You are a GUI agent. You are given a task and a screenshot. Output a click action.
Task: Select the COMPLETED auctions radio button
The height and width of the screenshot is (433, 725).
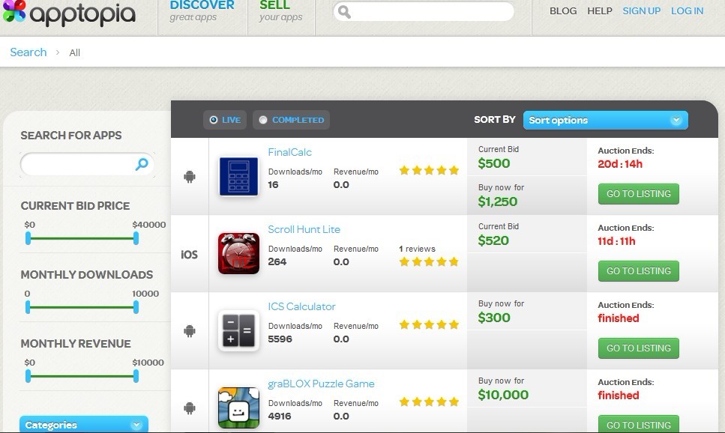click(x=263, y=120)
